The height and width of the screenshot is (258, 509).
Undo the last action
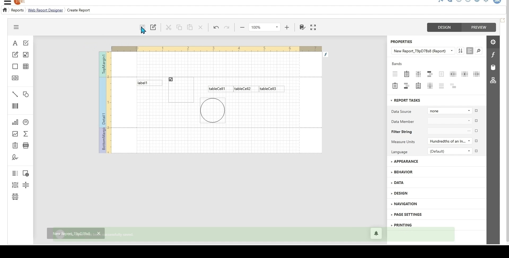click(x=216, y=27)
